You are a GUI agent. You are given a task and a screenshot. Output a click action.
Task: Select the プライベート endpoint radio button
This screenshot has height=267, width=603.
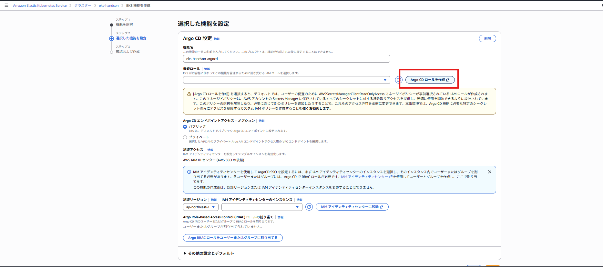click(185, 137)
